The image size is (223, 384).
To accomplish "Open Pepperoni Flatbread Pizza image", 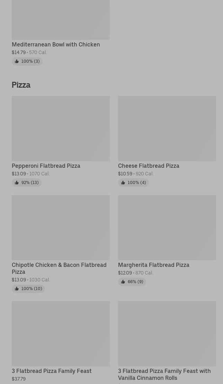I will [61, 128].
